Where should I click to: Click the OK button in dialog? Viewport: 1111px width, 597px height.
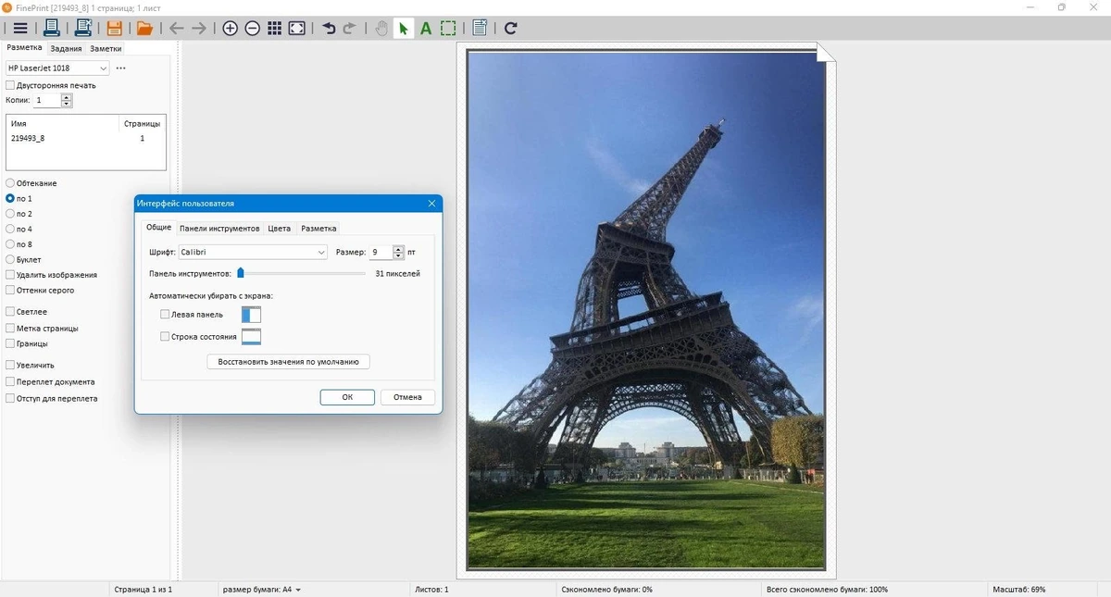point(347,397)
